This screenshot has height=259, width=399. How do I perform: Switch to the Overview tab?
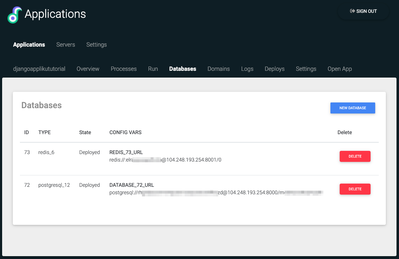pos(88,69)
